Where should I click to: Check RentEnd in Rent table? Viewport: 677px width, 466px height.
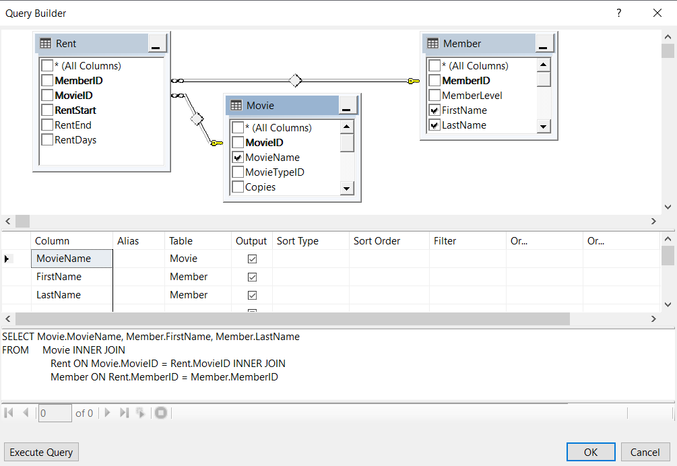coord(47,125)
